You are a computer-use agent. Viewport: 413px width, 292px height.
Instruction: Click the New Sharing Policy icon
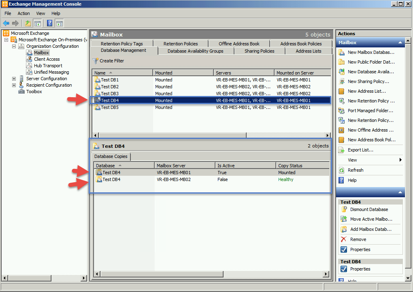click(x=341, y=81)
